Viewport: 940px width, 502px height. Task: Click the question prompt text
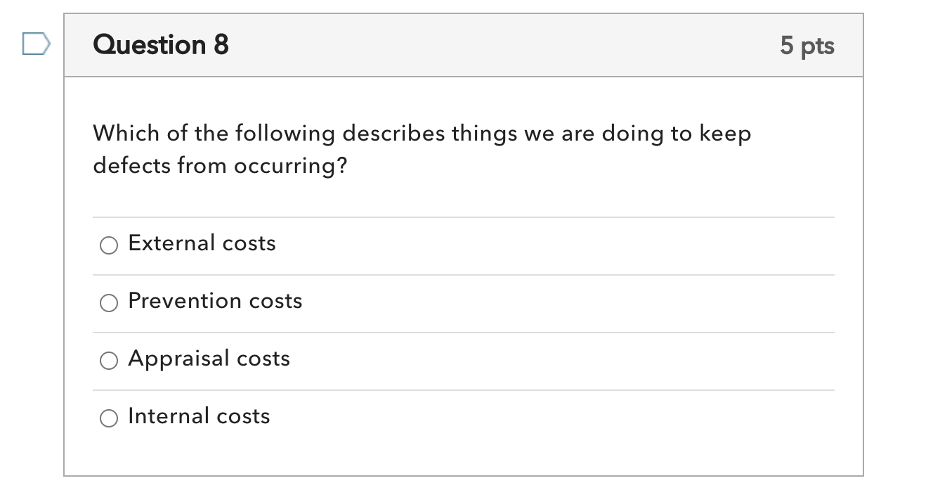pyautogui.click(x=422, y=148)
